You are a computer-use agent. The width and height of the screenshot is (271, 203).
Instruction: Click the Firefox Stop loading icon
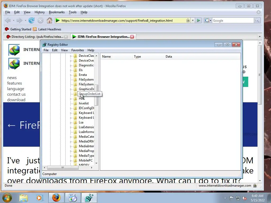[40, 21]
